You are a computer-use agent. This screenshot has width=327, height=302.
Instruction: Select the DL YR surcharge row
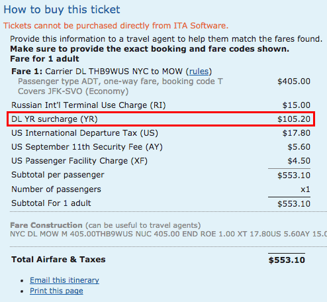pyautogui.click(x=161, y=119)
